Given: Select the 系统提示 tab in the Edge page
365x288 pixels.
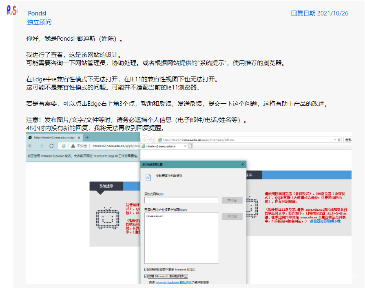Looking at the screenshot, I should (106, 186).
